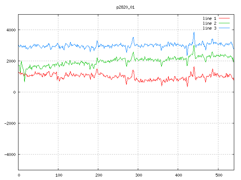The image size is (241, 180).
Task: Click the green line 2 legend sample
Action: coord(224,23)
